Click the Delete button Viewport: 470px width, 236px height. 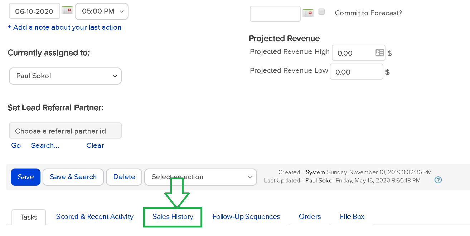tap(124, 177)
